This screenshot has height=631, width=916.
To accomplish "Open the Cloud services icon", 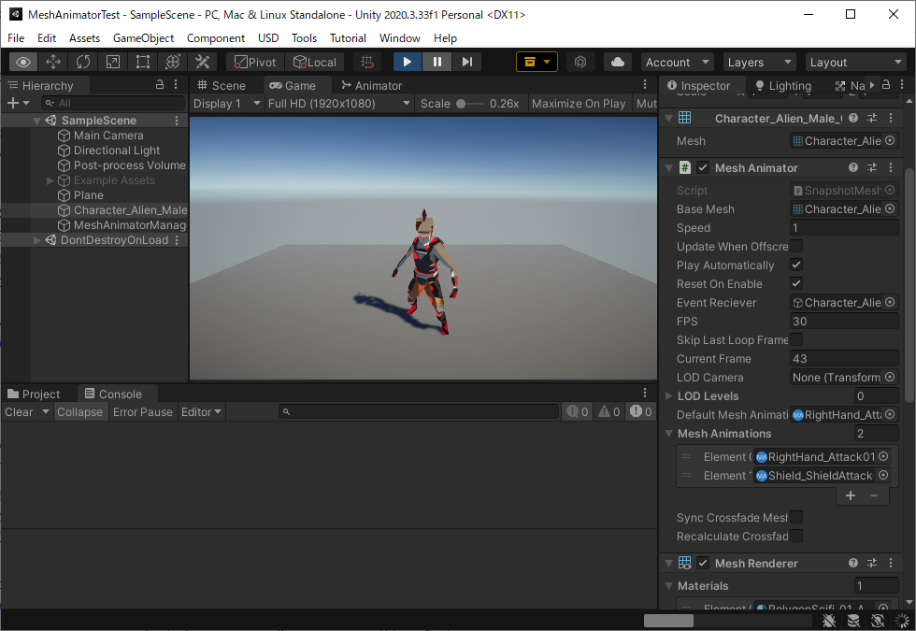I will pyautogui.click(x=618, y=62).
